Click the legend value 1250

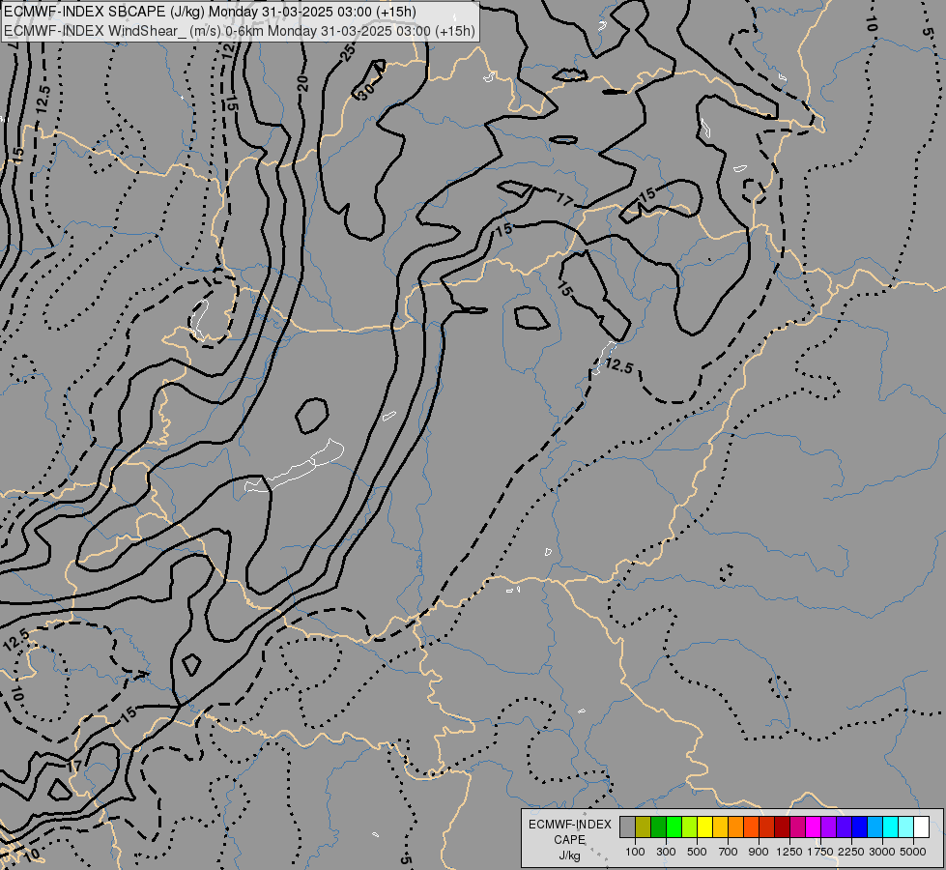point(789,852)
